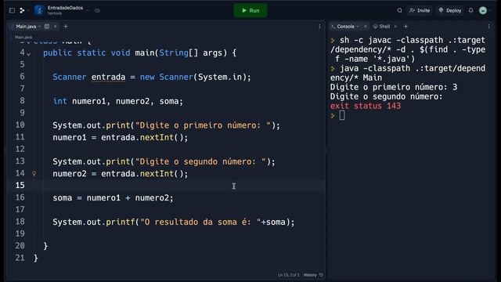Screen dimensions: 501x282
Task: Click line number 10 in the gutter
Action: coord(20,125)
